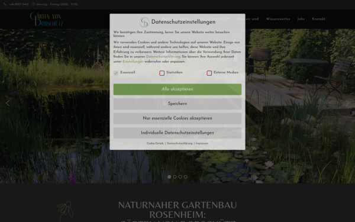
Task: Click 'Montag - Freitag 08:00 - 17:00' text
Action: (57, 4)
